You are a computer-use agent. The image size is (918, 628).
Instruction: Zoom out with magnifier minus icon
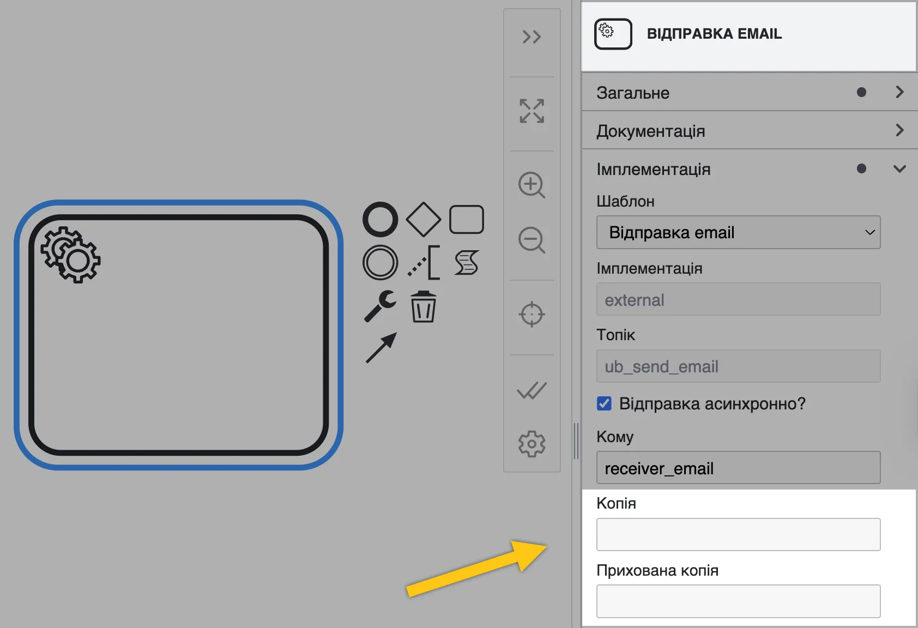532,240
